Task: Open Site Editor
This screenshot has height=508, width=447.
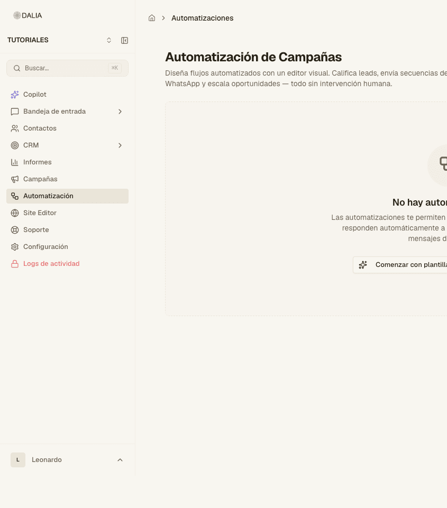Action: click(x=67, y=213)
